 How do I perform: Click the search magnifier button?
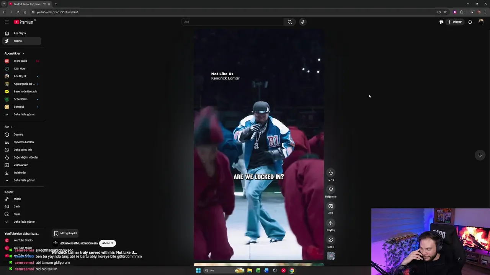coord(290,22)
